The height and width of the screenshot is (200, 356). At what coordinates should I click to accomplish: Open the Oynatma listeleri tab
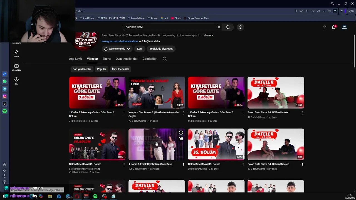(127, 59)
